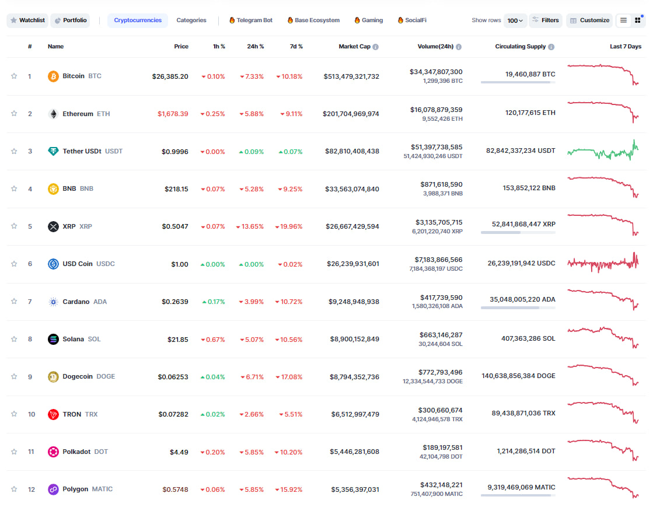Click the Tether USDt logo icon

pyautogui.click(x=53, y=151)
